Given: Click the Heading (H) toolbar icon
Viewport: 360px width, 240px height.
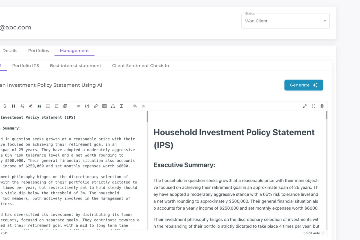Looking at the screenshot, I should [13, 106].
